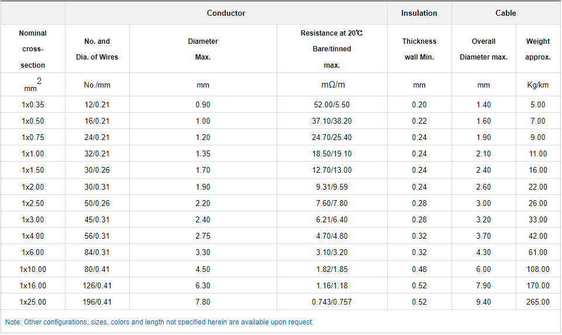The image size is (562, 335).
Task: Click the Thickness wall Min. header
Action: [x=419, y=49]
